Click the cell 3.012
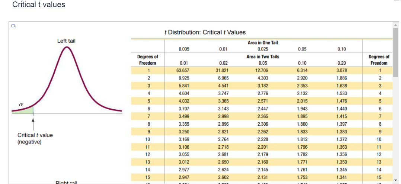 click(x=184, y=162)
